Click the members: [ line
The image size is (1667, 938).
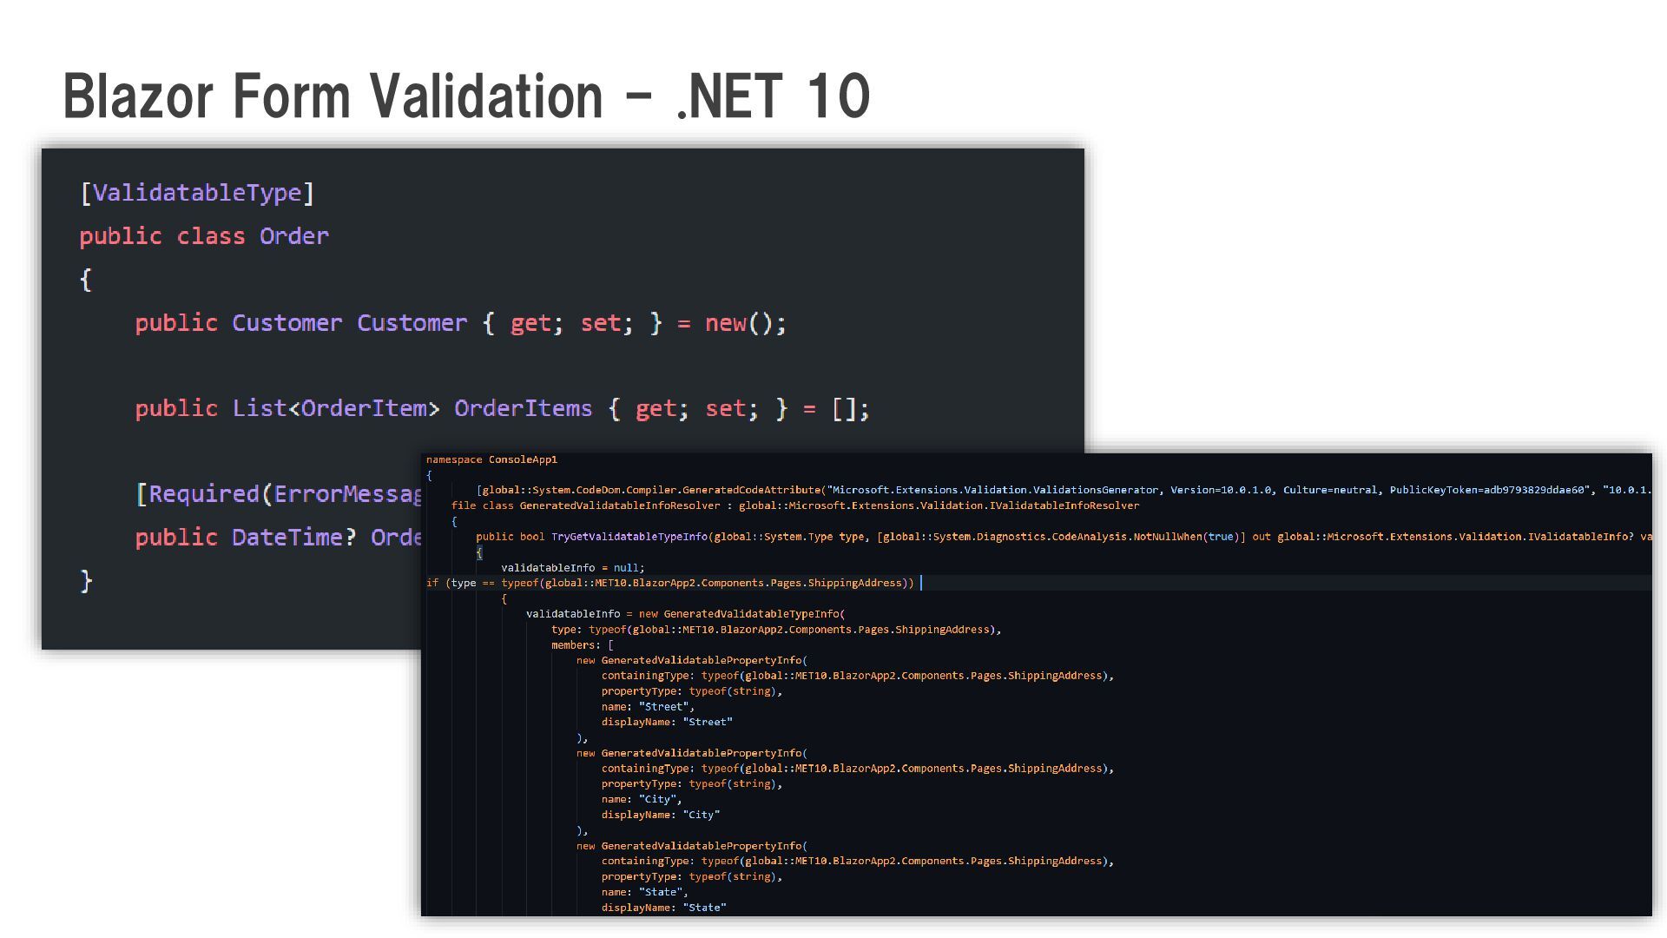[582, 645]
